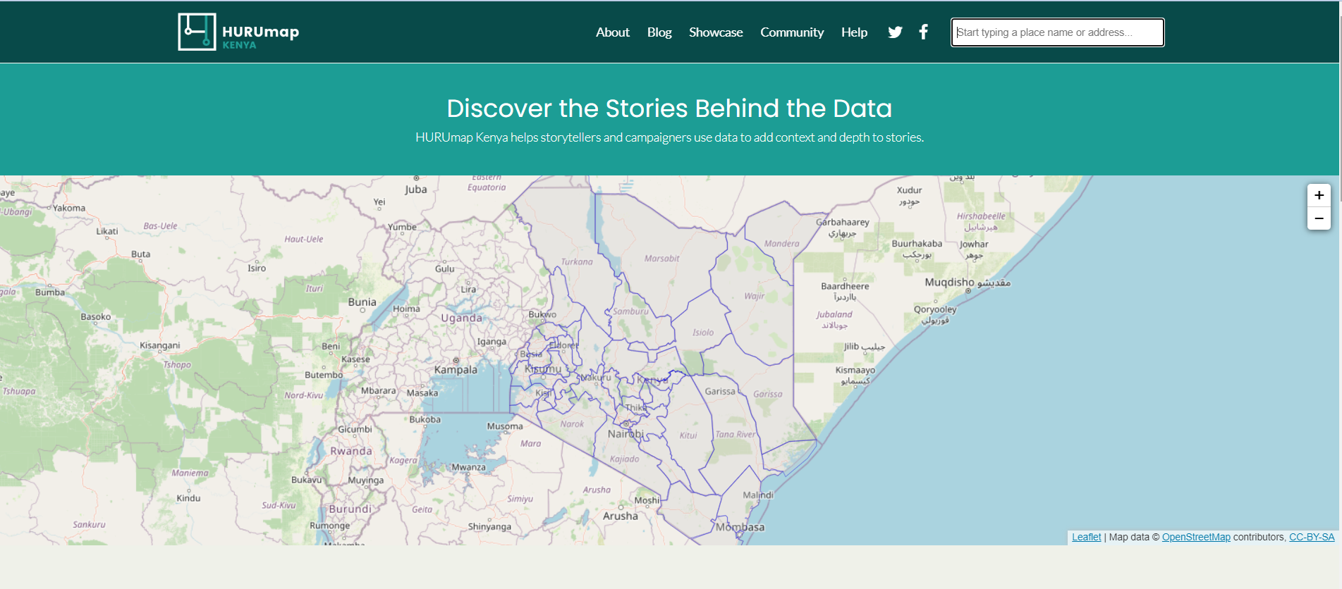
Task: Open the About page
Action: tap(612, 32)
